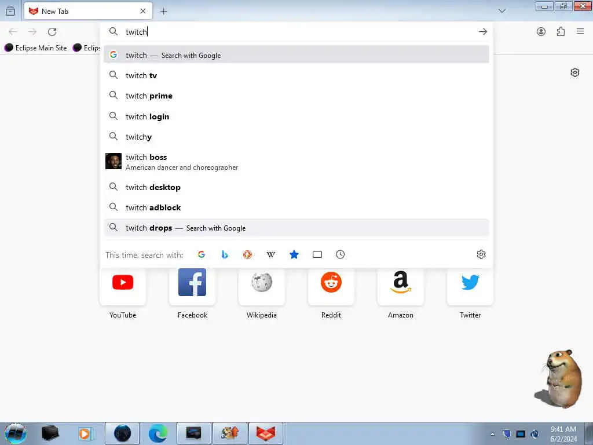
Task: Select twitch — Search with Google suggestion
Action: (x=296, y=55)
